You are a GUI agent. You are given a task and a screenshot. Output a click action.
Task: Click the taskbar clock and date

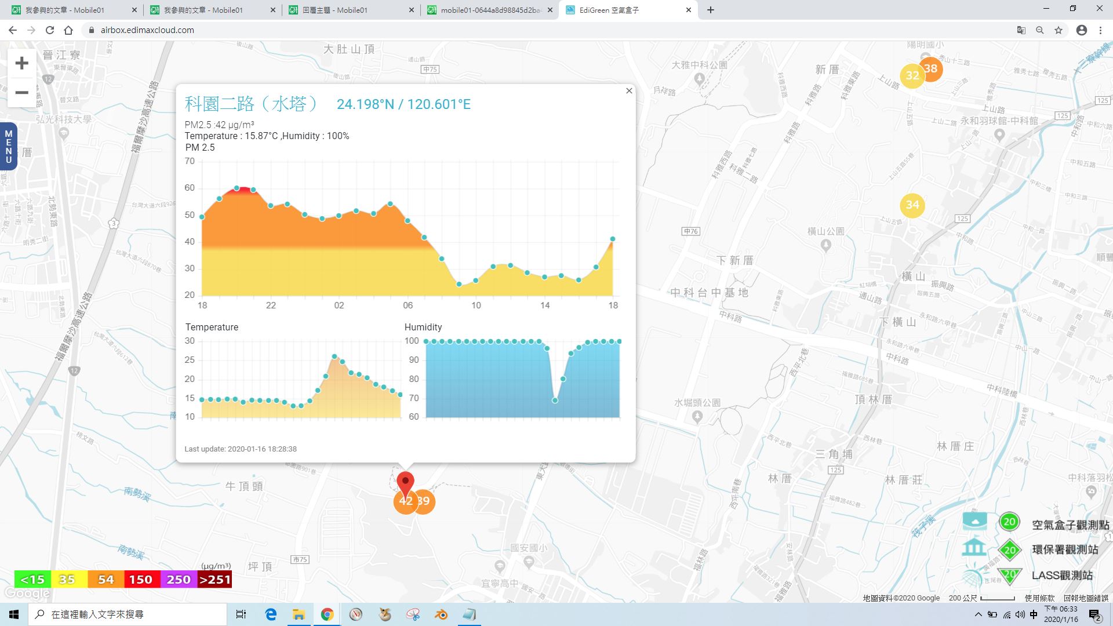pyautogui.click(x=1061, y=614)
